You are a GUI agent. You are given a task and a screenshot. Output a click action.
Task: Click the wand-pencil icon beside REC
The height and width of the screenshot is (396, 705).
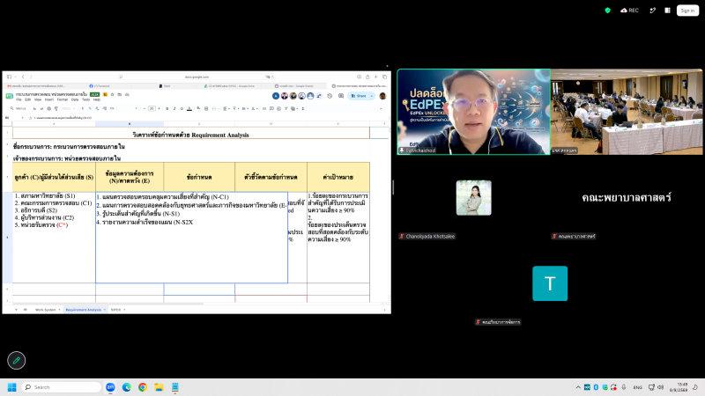click(x=652, y=11)
